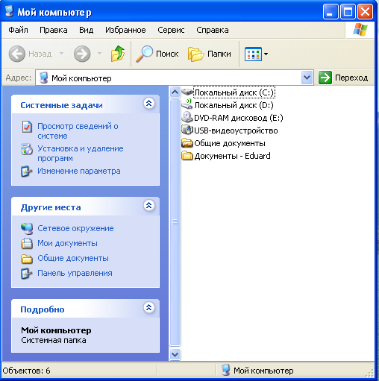Click the add/remove programs CD icon
Viewport: 379px width, 381px height.
pos(27,149)
